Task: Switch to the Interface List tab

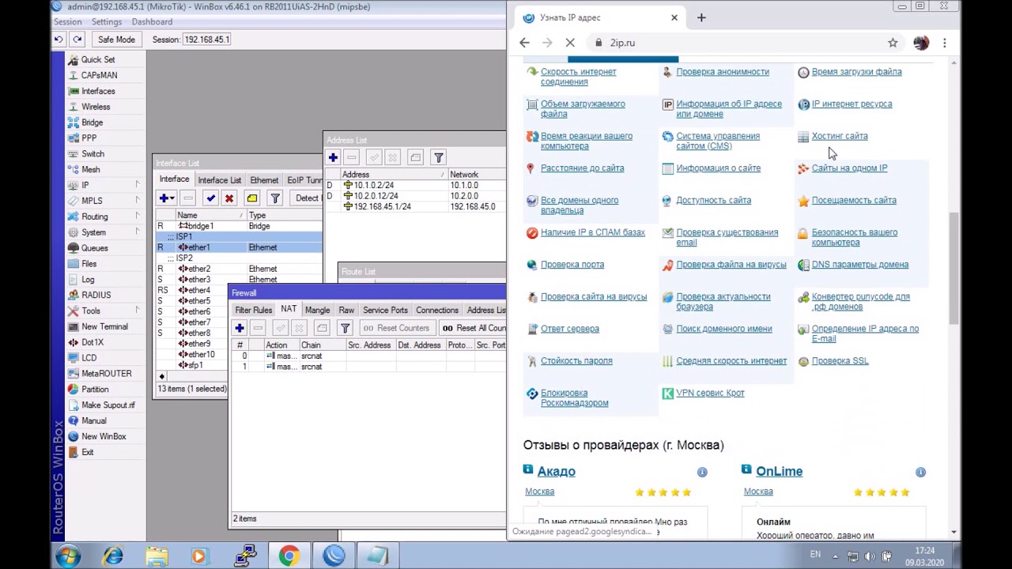Action: pos(219,180)
